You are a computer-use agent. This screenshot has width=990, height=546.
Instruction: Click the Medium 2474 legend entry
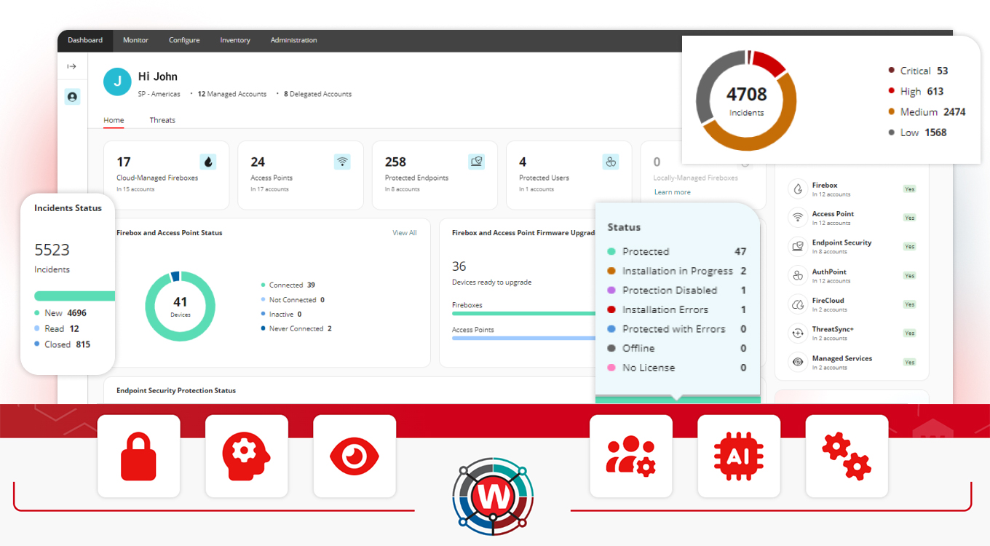tap(927, 112)
